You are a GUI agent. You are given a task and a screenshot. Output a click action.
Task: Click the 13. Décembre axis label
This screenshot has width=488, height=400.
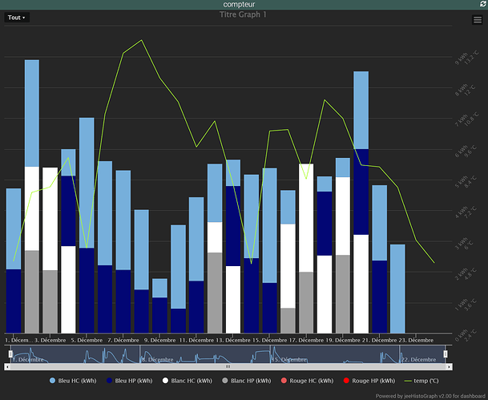(x=233, y=340)
